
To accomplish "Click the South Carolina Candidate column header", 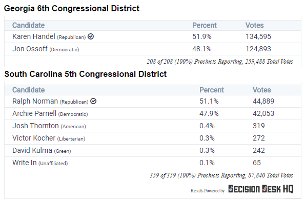I will (x=28, y=90).
